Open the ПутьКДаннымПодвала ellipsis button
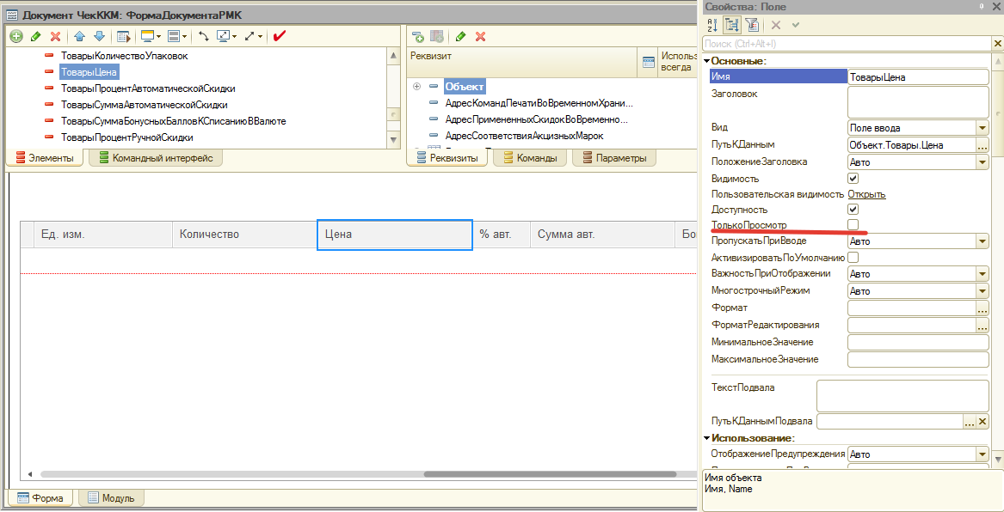 [x=970, y=421]
